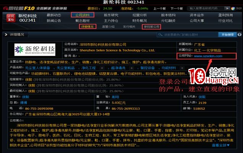
Task: Expand company profile via 查看全部
Action: click(220, 145)
